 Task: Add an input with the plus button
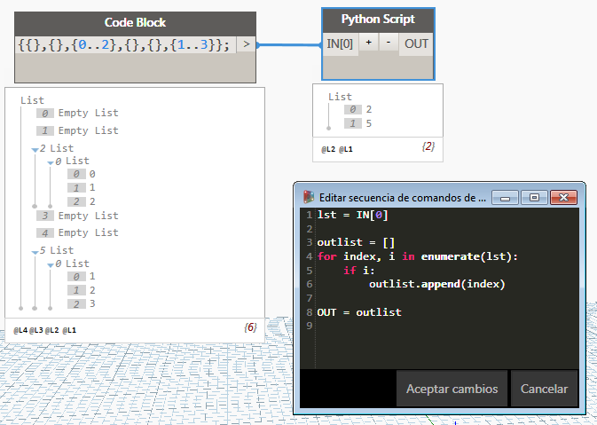(x=368, y=43)
